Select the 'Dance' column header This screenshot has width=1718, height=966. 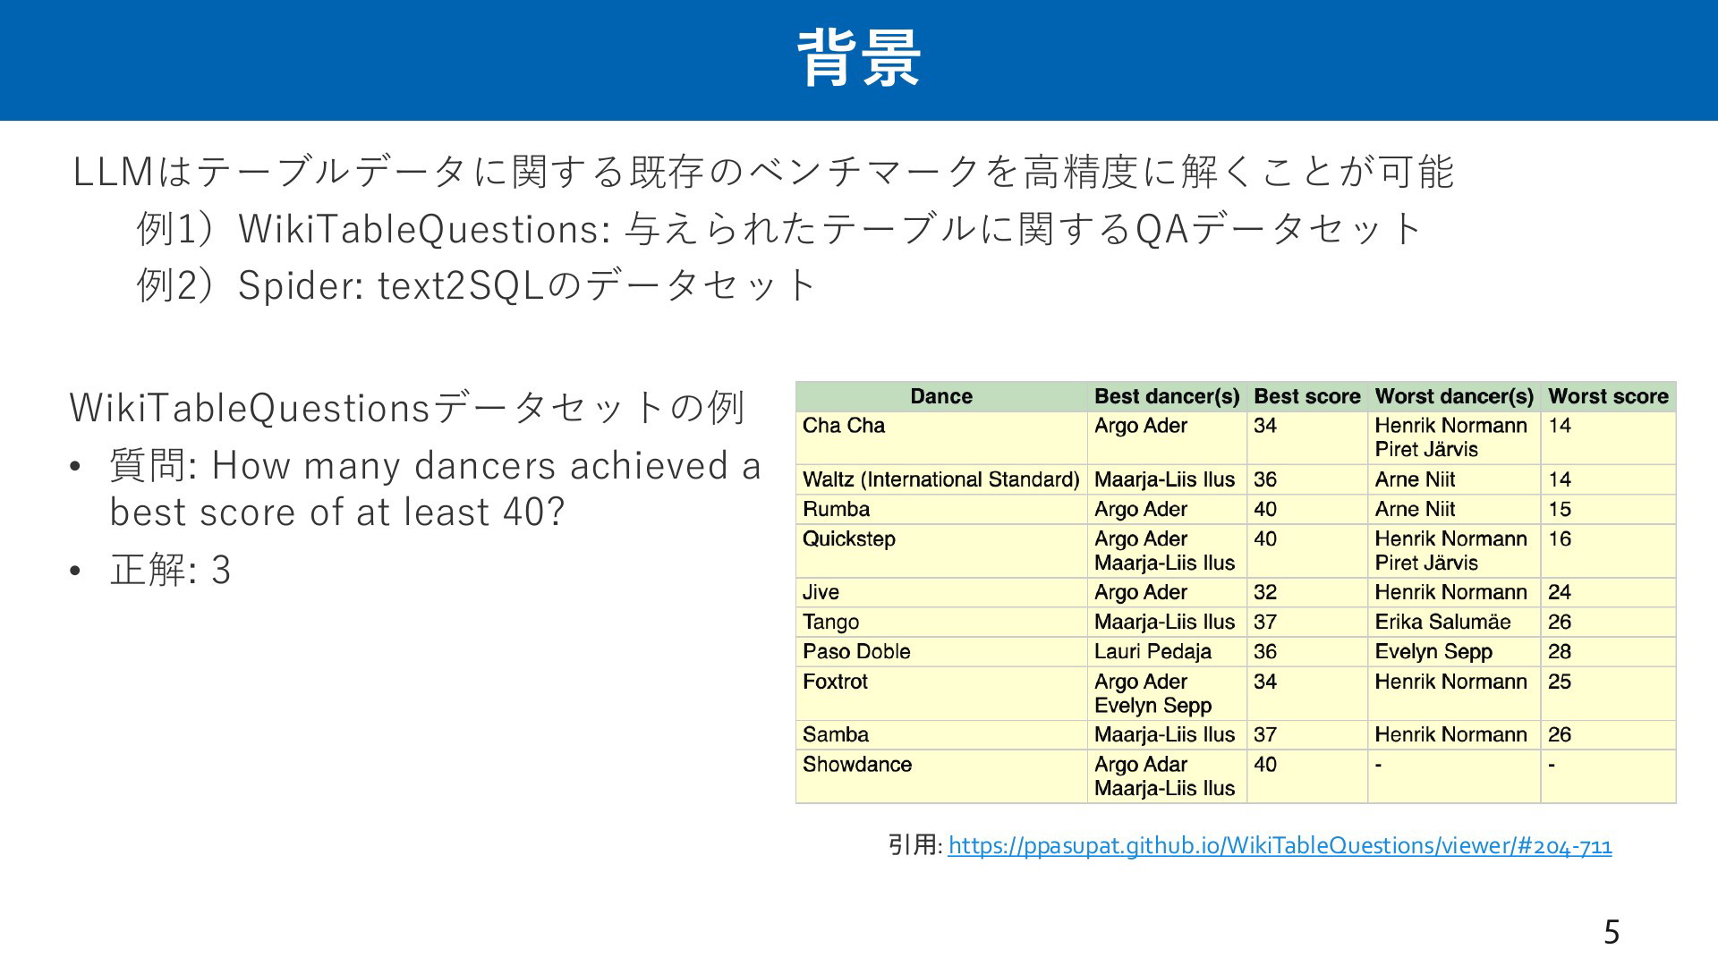pyautogui.click(x=941, y=396)
